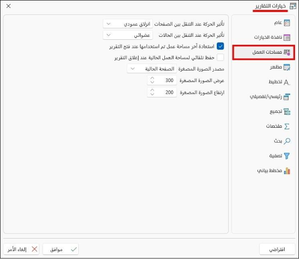Click the عرض الصورة المصغرة label
This screenshot has height=259, width=299.
202,81
